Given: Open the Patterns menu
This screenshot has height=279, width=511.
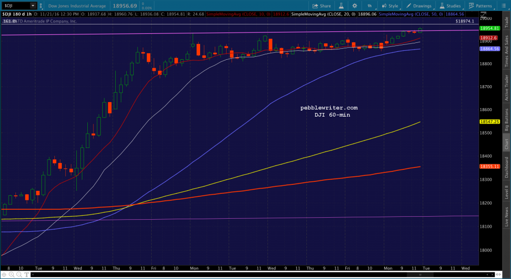Looking at the screenshot, I should coord(481,6).
